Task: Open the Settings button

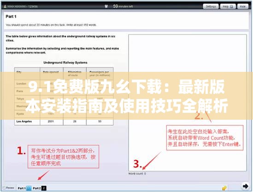Action: 211,6
